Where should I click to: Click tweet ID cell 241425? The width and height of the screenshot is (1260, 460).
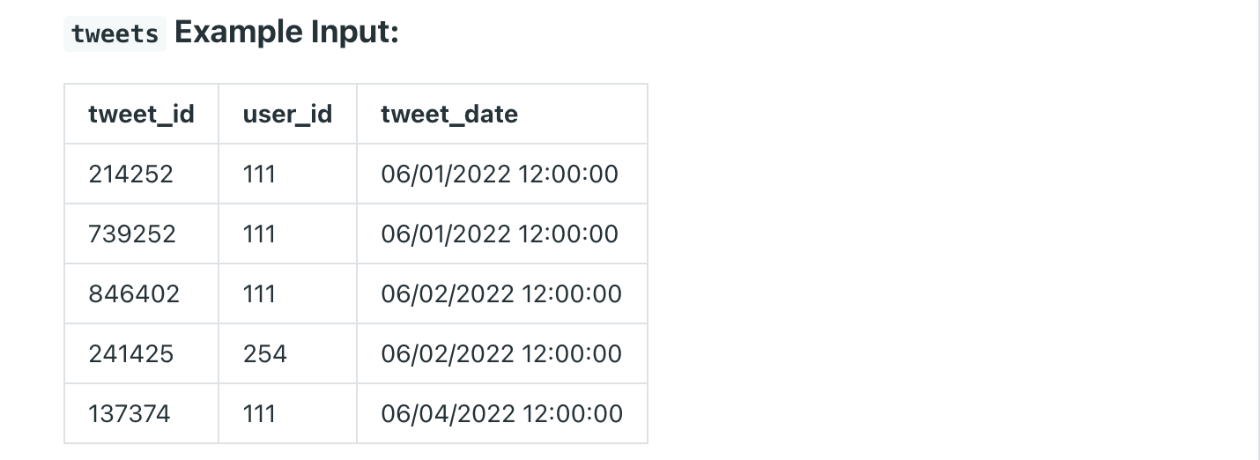tap(131, 353)
